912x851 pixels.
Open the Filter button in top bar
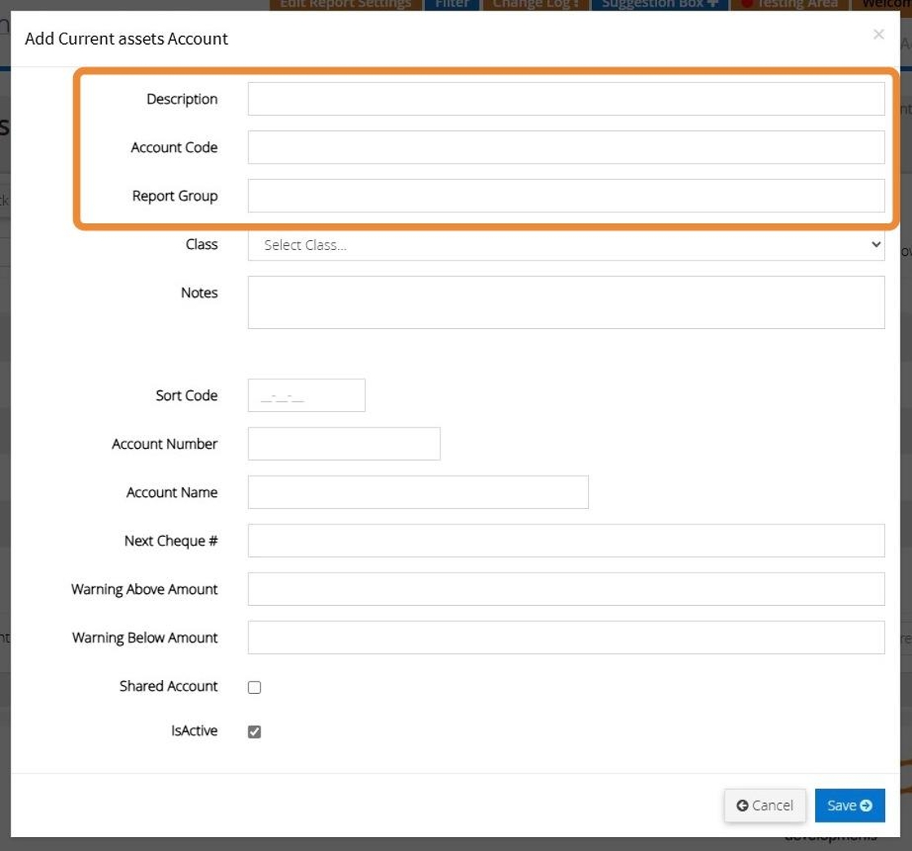point(452,4)
